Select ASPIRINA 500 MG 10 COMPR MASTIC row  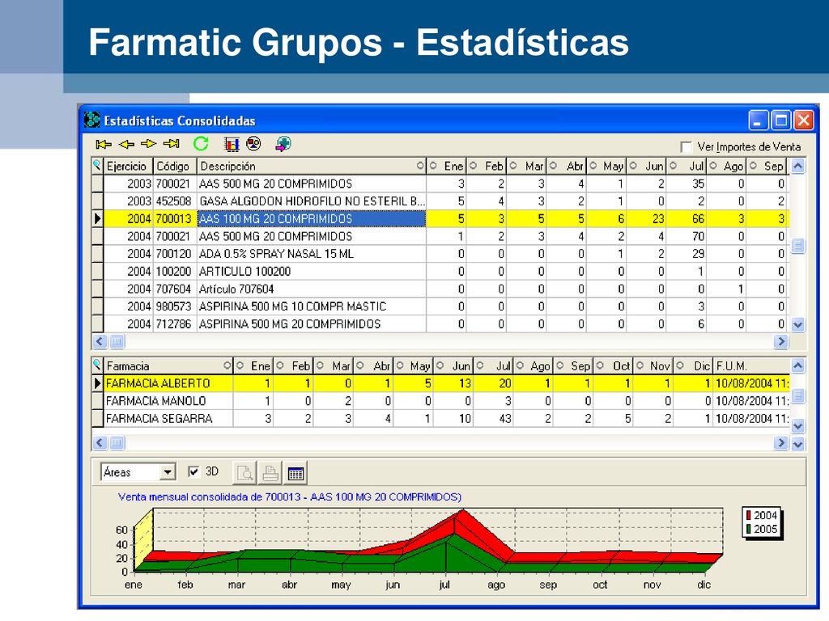[441, 306]
